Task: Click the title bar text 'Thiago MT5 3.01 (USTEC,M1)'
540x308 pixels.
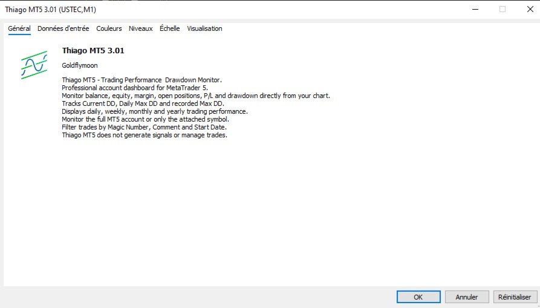Action: point(51,10)
